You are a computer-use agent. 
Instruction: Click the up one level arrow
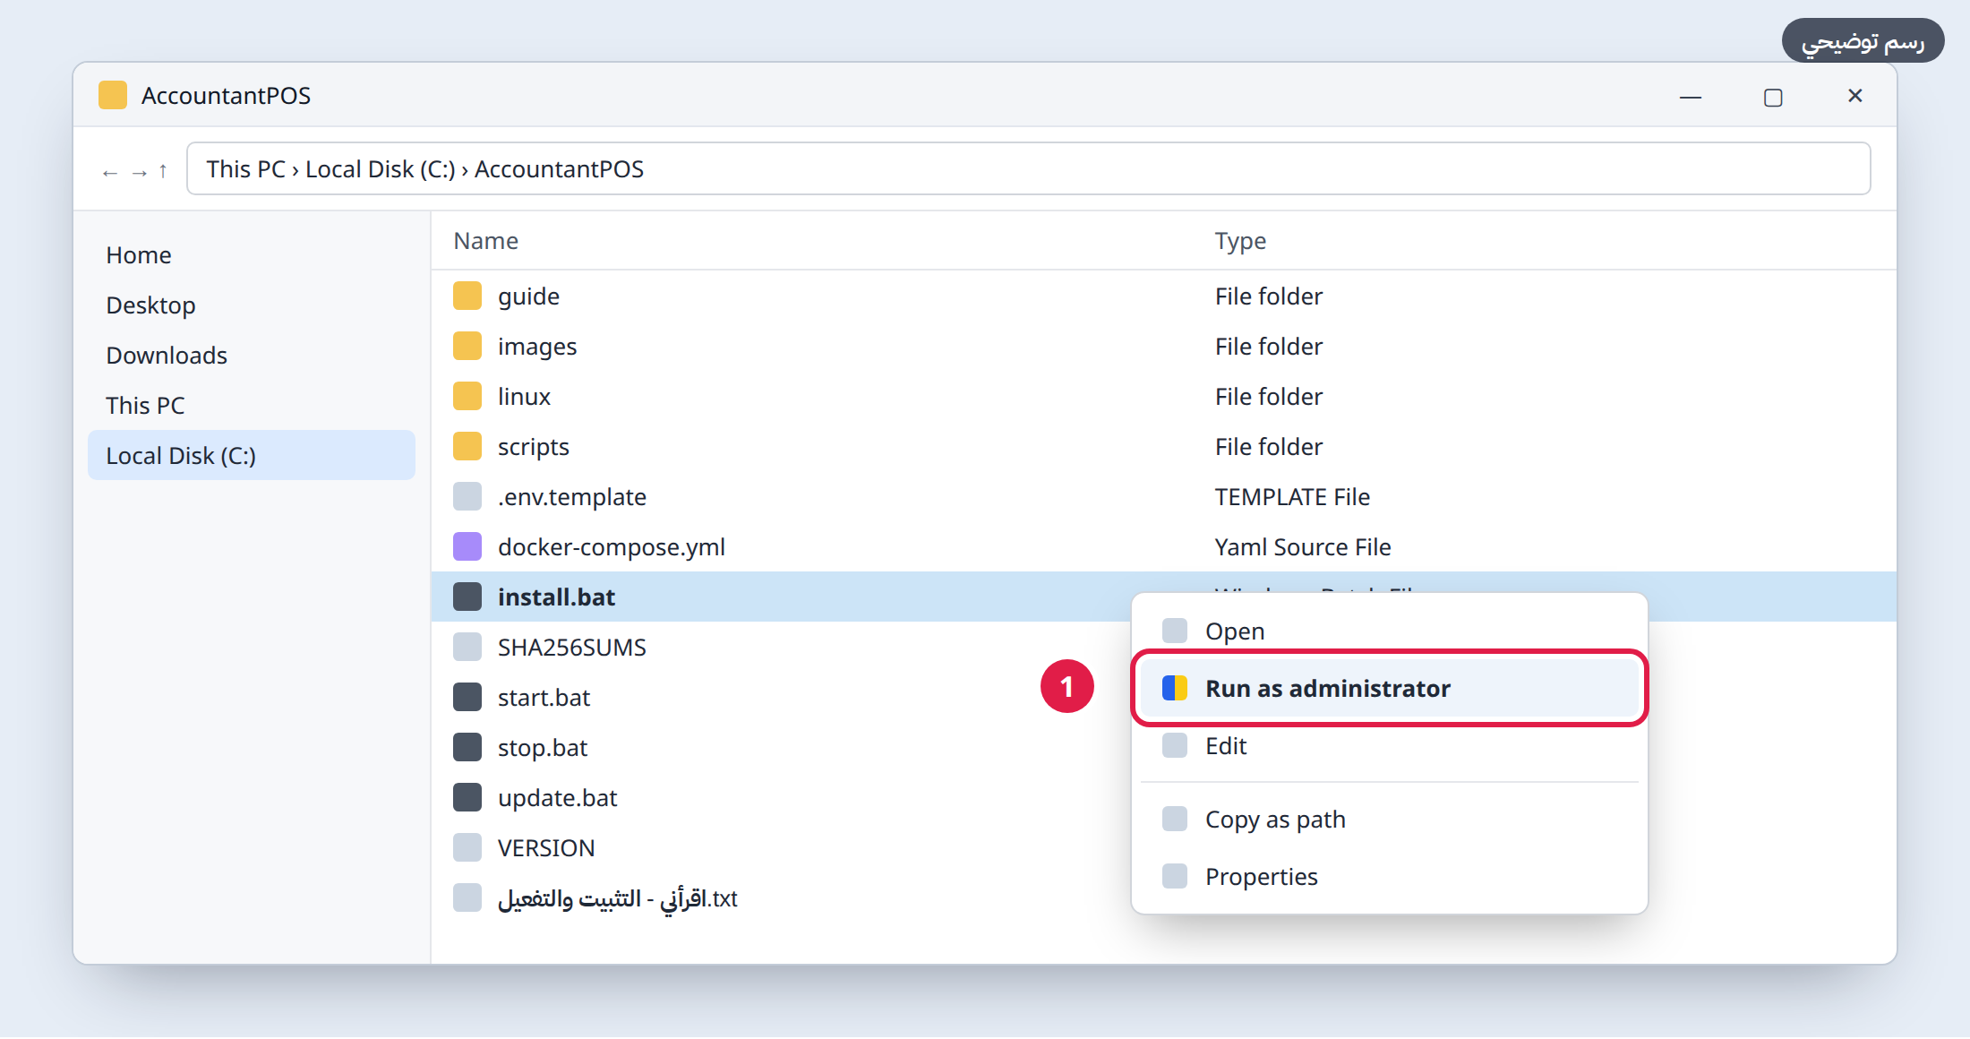click(x=163, y=171)
